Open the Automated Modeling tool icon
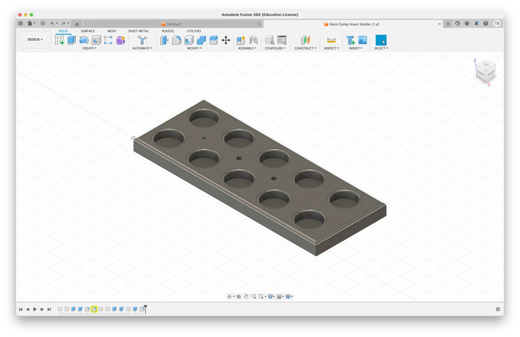520x337 pixels. [x=142, y=40]
